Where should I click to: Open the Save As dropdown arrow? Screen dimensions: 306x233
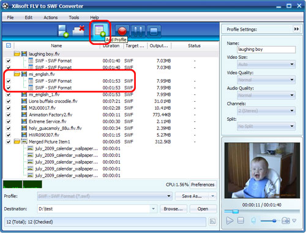click(212, 196)
